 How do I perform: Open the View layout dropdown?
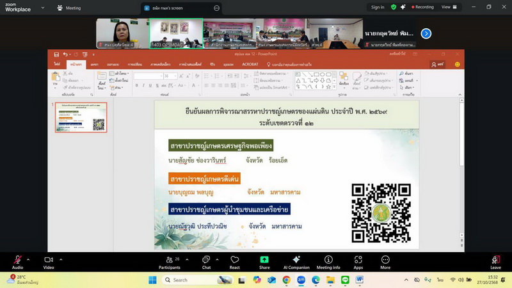[x=449, y=7]
